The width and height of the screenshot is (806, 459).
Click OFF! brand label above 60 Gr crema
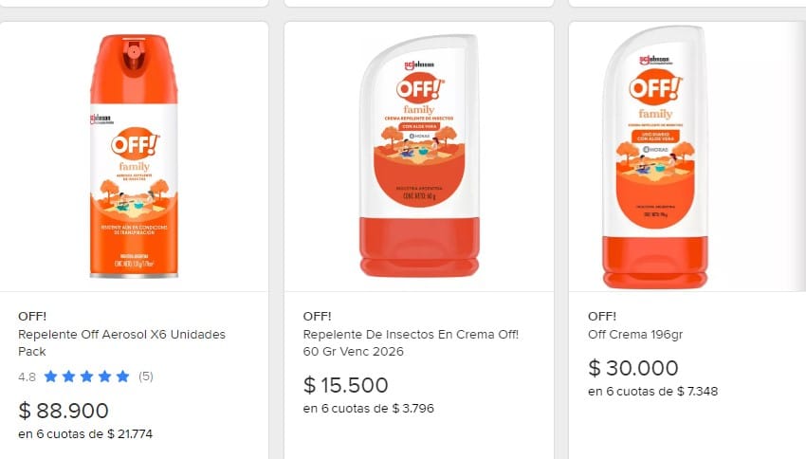[x=317, y=316]
